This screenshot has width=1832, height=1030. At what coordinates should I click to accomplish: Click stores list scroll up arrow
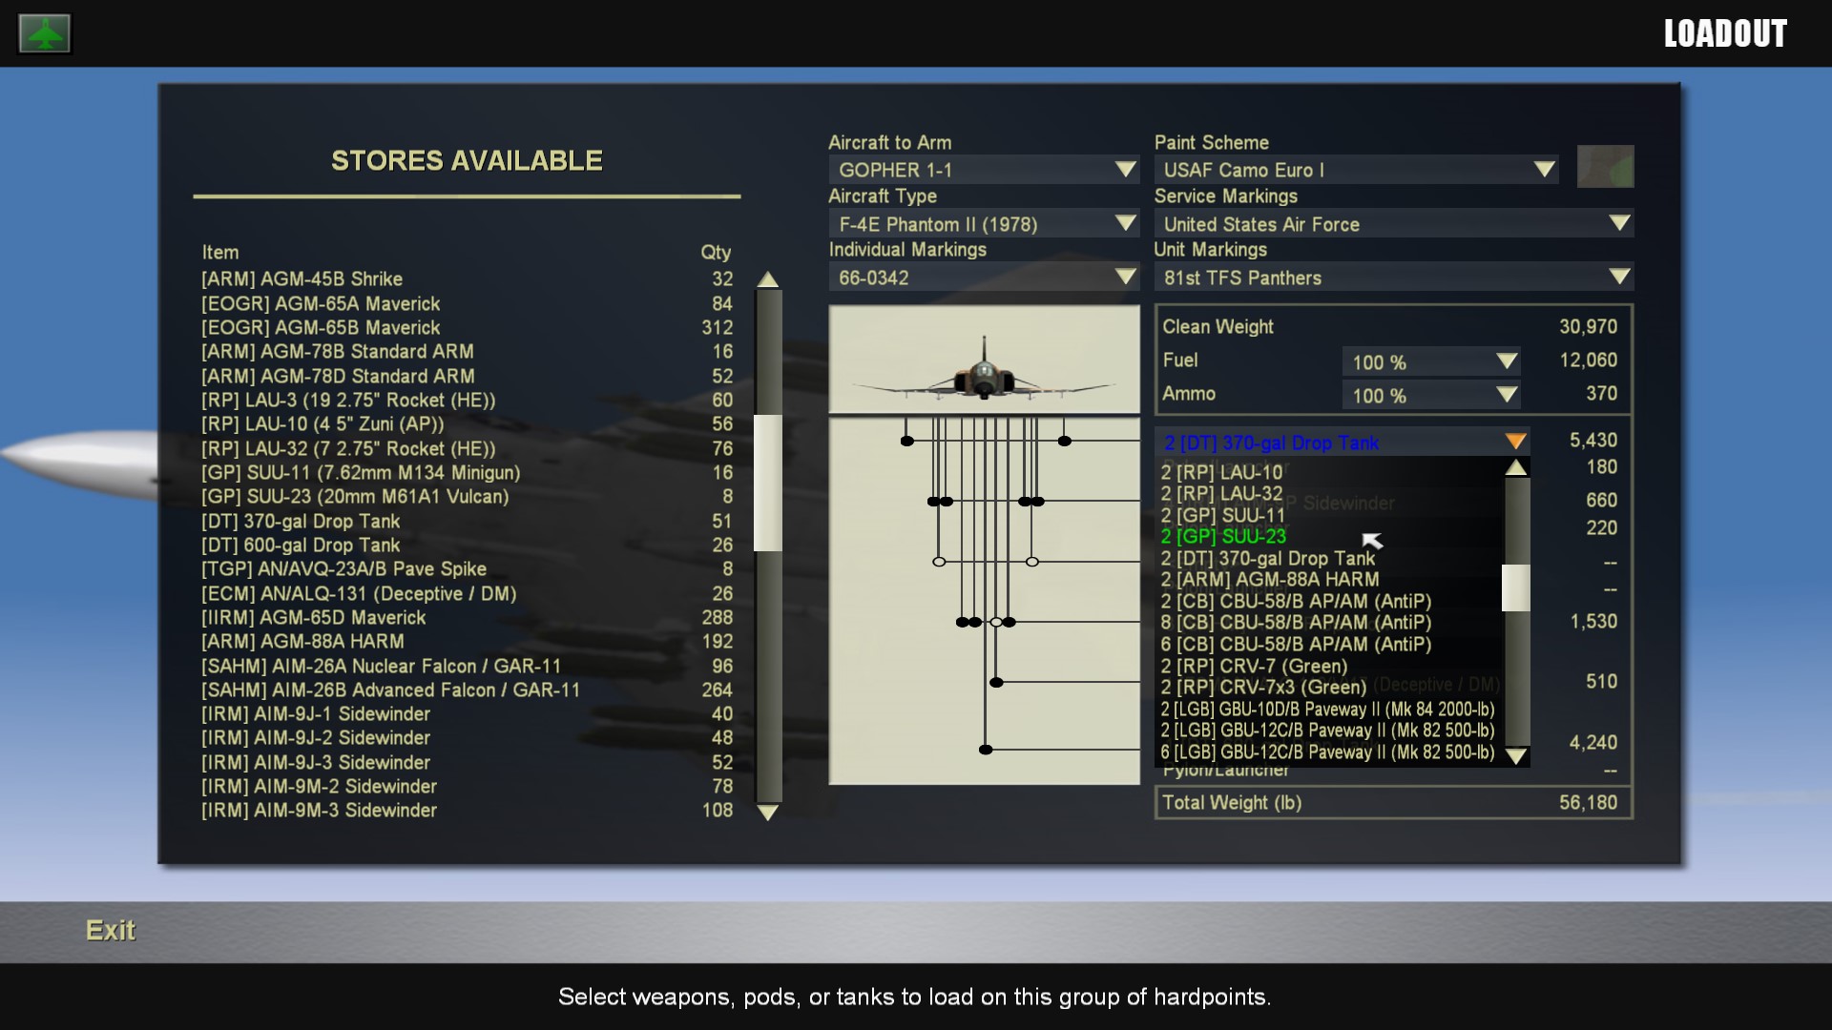point(768,279)
